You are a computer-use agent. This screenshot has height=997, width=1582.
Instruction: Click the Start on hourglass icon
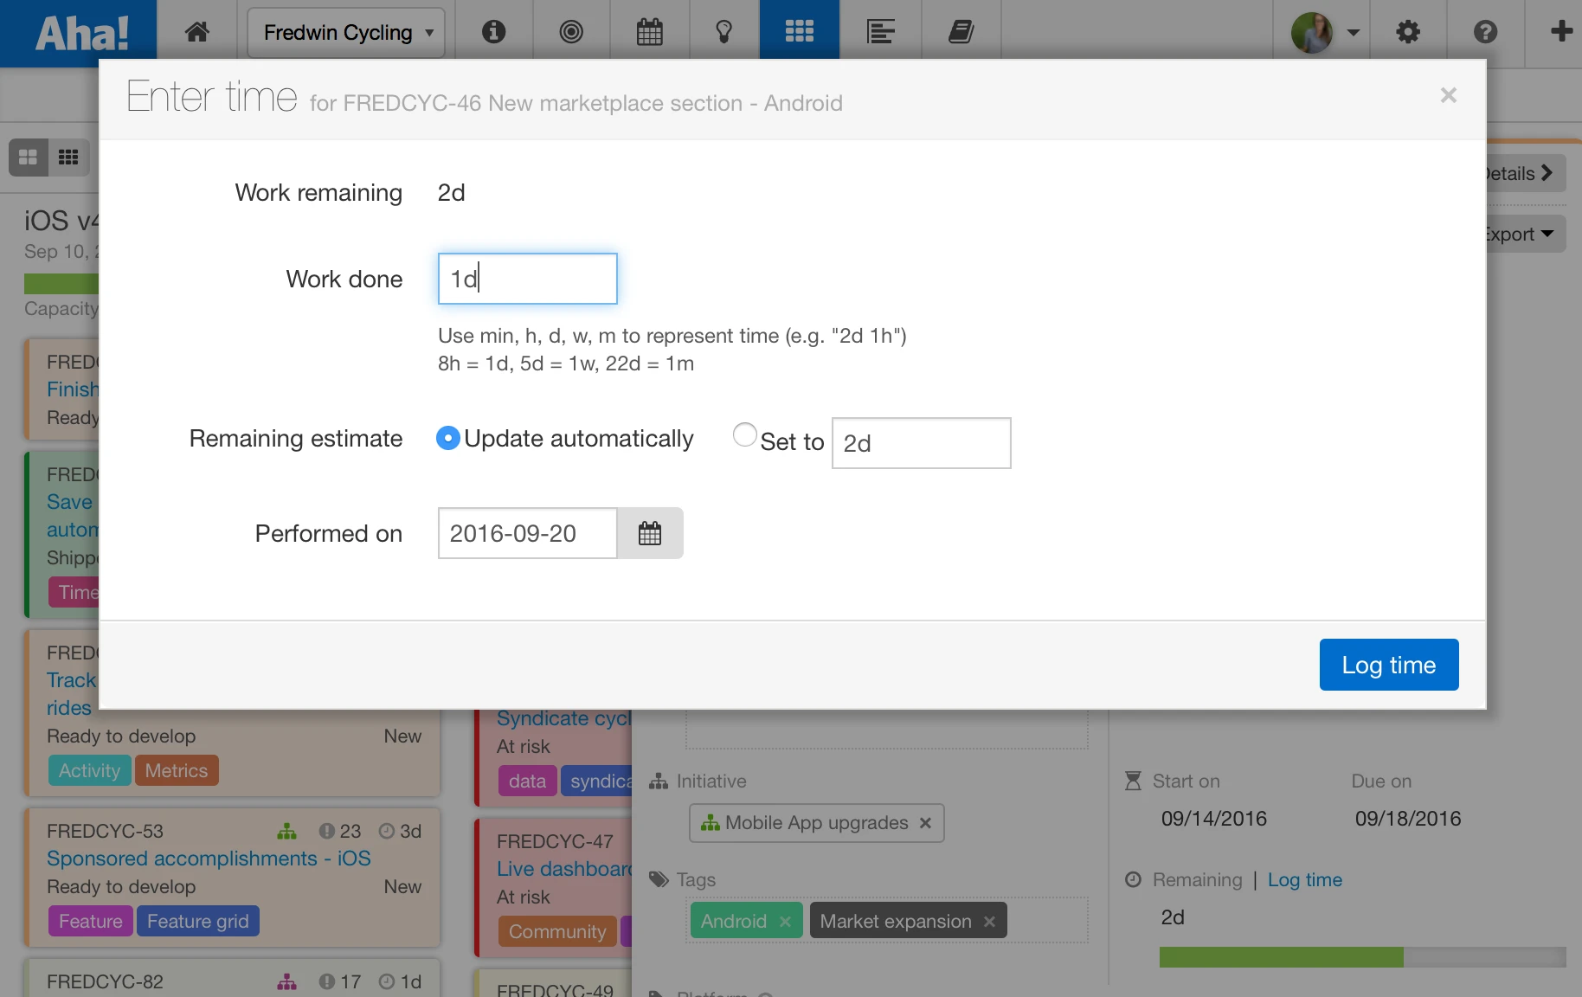click(x=1133, y=782)
